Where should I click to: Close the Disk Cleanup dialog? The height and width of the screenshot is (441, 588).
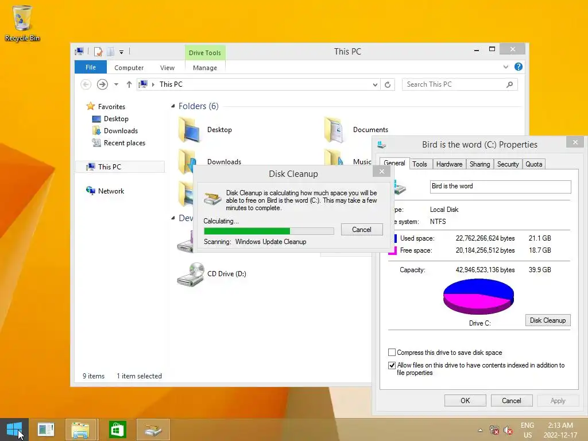point(382,171)
